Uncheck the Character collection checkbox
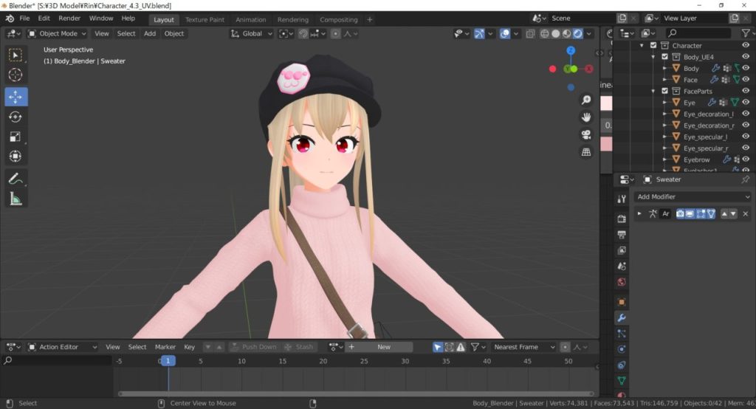The image size is (756, 409). [x=653, y=46]
